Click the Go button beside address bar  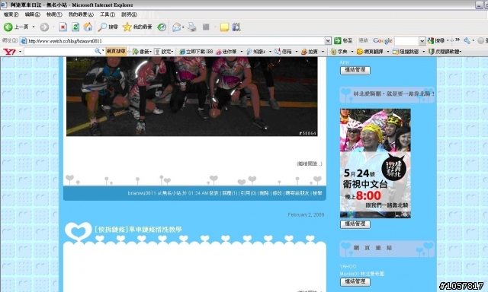pyautogui.click(x=343, y=40)
